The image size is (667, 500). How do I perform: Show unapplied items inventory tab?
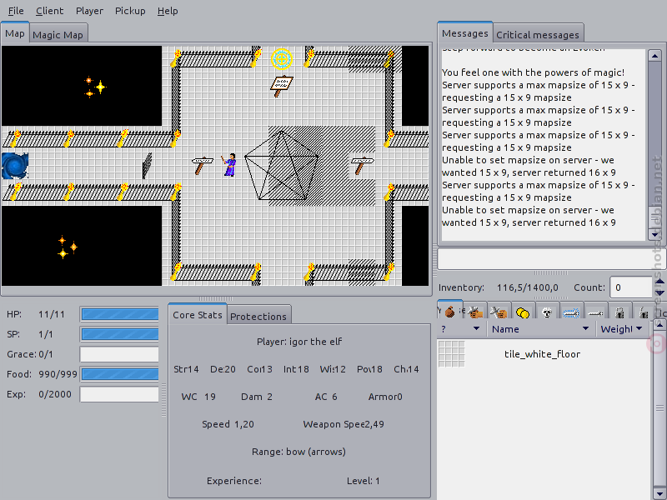[499, 313]
